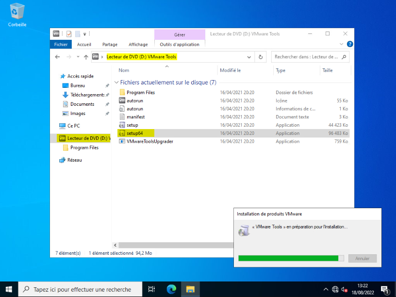Screen dimensions: 396x297
Task: Click the File Explorer taskbar icon
Action: coord(190,289)
